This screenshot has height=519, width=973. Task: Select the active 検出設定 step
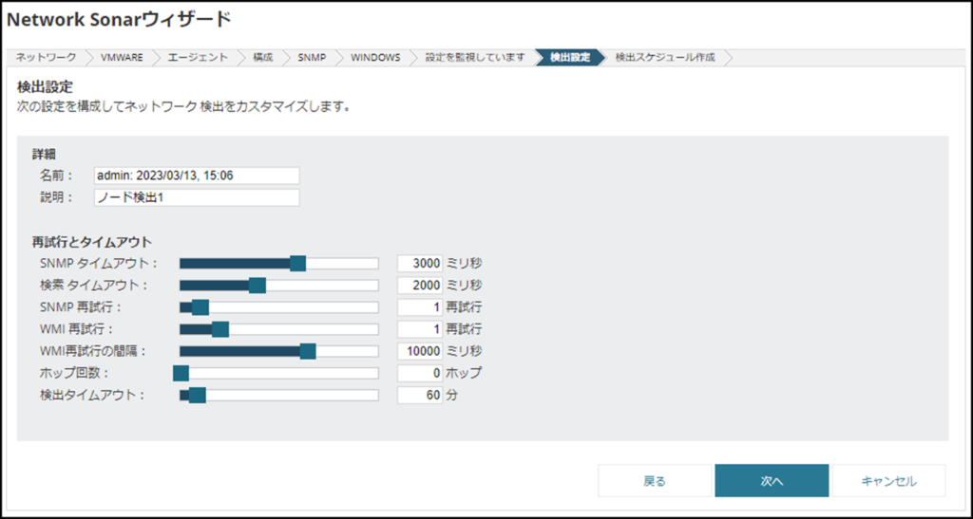click(570, 58)
